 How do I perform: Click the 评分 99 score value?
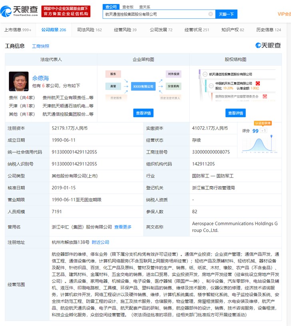[255, 131]
